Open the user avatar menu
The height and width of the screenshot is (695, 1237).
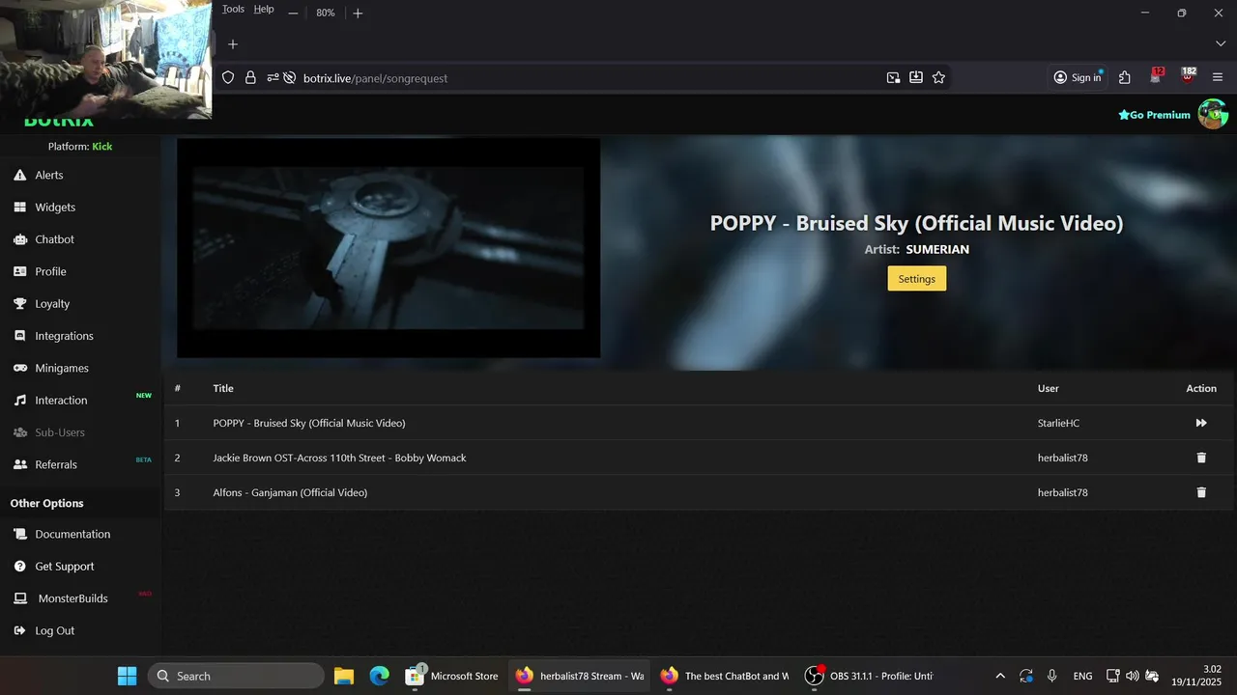pos(1213,114)
